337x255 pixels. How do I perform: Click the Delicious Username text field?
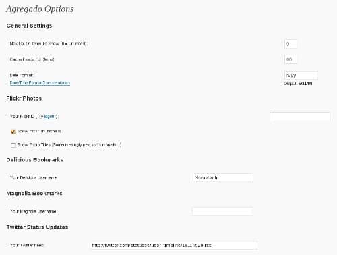click(223, 178)
